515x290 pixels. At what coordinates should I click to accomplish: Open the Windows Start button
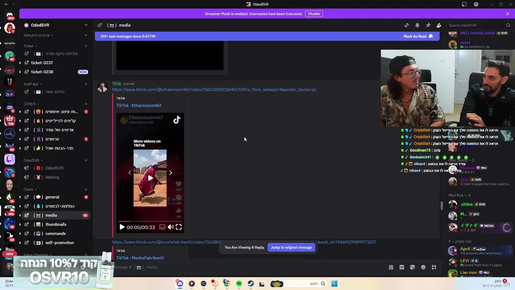tap(334, 284)
